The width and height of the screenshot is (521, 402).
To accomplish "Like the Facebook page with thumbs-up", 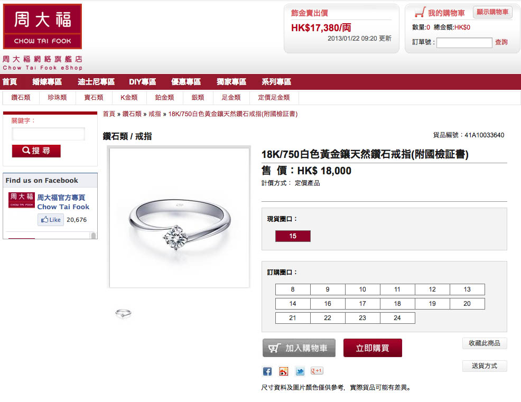I will [51, 220].
